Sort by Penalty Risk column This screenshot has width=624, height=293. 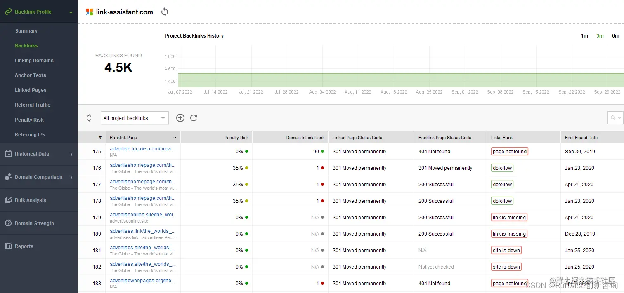216,138
